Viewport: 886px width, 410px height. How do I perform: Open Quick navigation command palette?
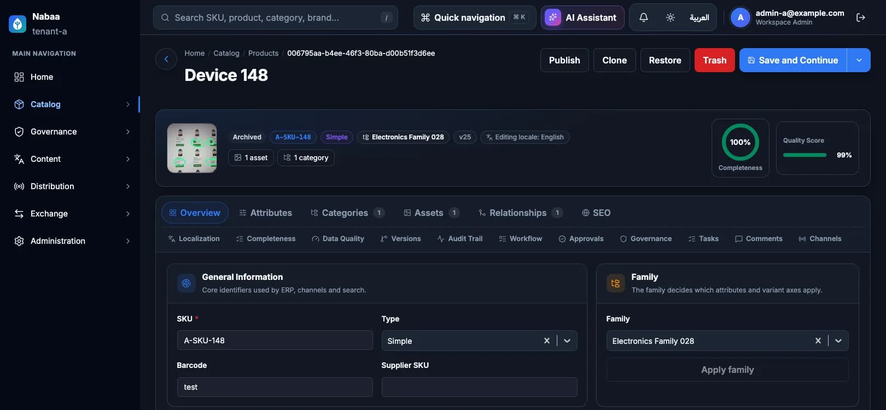point(474,17)
